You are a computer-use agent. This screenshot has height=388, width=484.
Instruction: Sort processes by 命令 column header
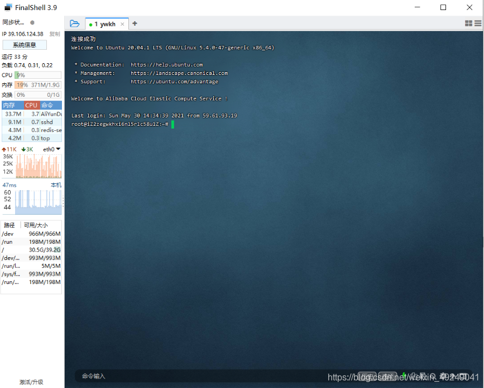coord(51,105)
